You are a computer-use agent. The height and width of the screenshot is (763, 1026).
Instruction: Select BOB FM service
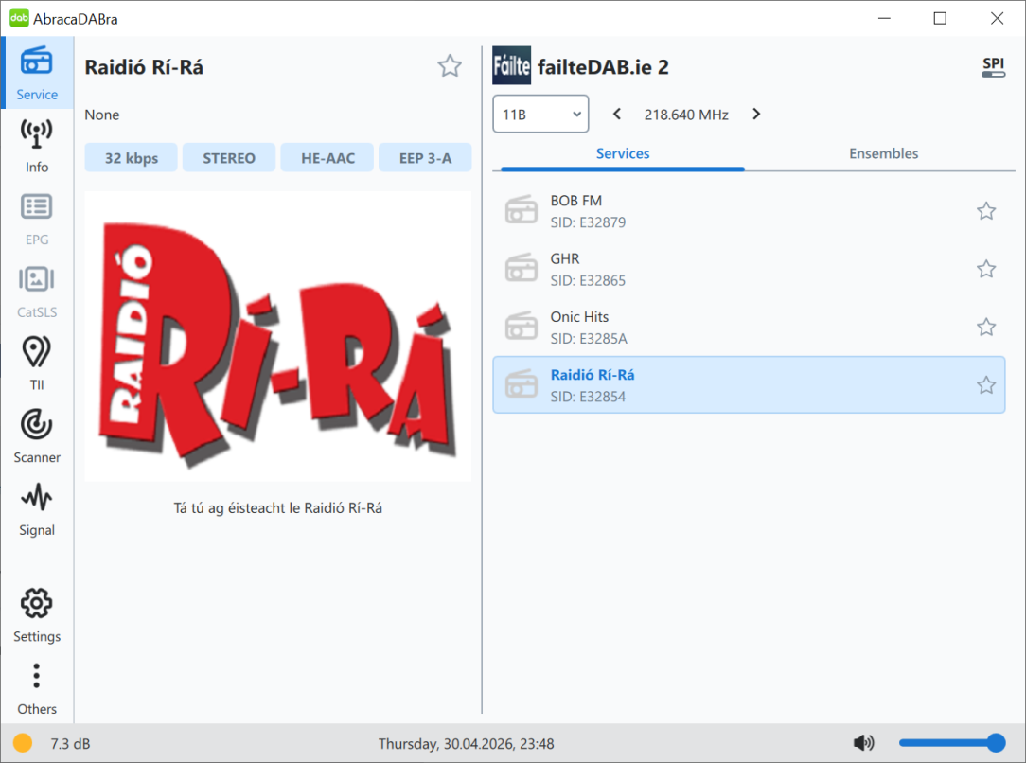pyautogui.click(x=749, y=211)
